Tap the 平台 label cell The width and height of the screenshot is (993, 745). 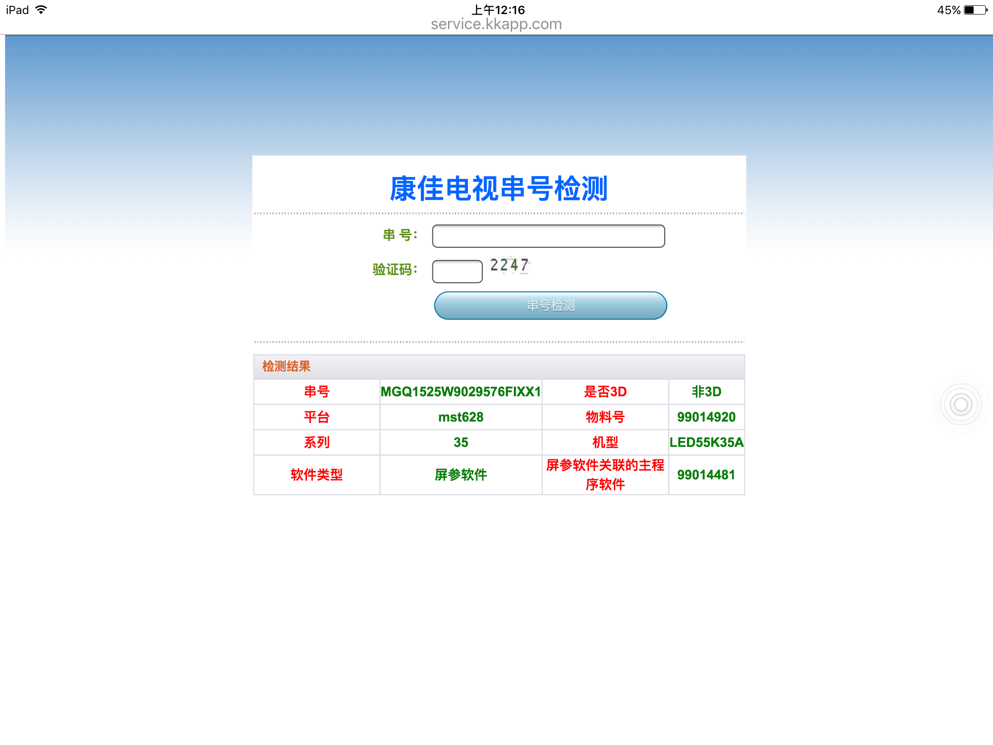pos(317,417)
